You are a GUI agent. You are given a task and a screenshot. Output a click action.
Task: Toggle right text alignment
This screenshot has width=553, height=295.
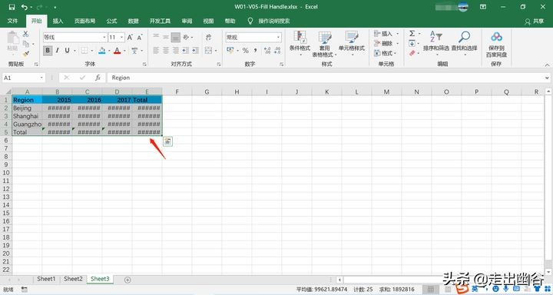(x=176, y=51)
